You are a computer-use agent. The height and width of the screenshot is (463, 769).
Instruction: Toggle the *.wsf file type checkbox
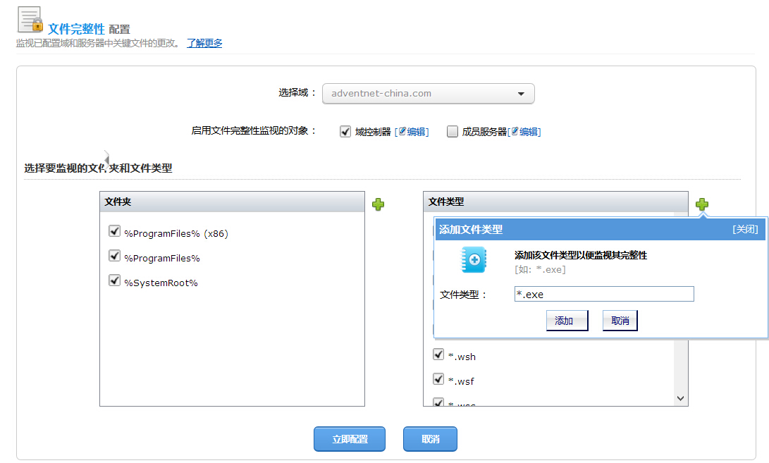[438, 379]
